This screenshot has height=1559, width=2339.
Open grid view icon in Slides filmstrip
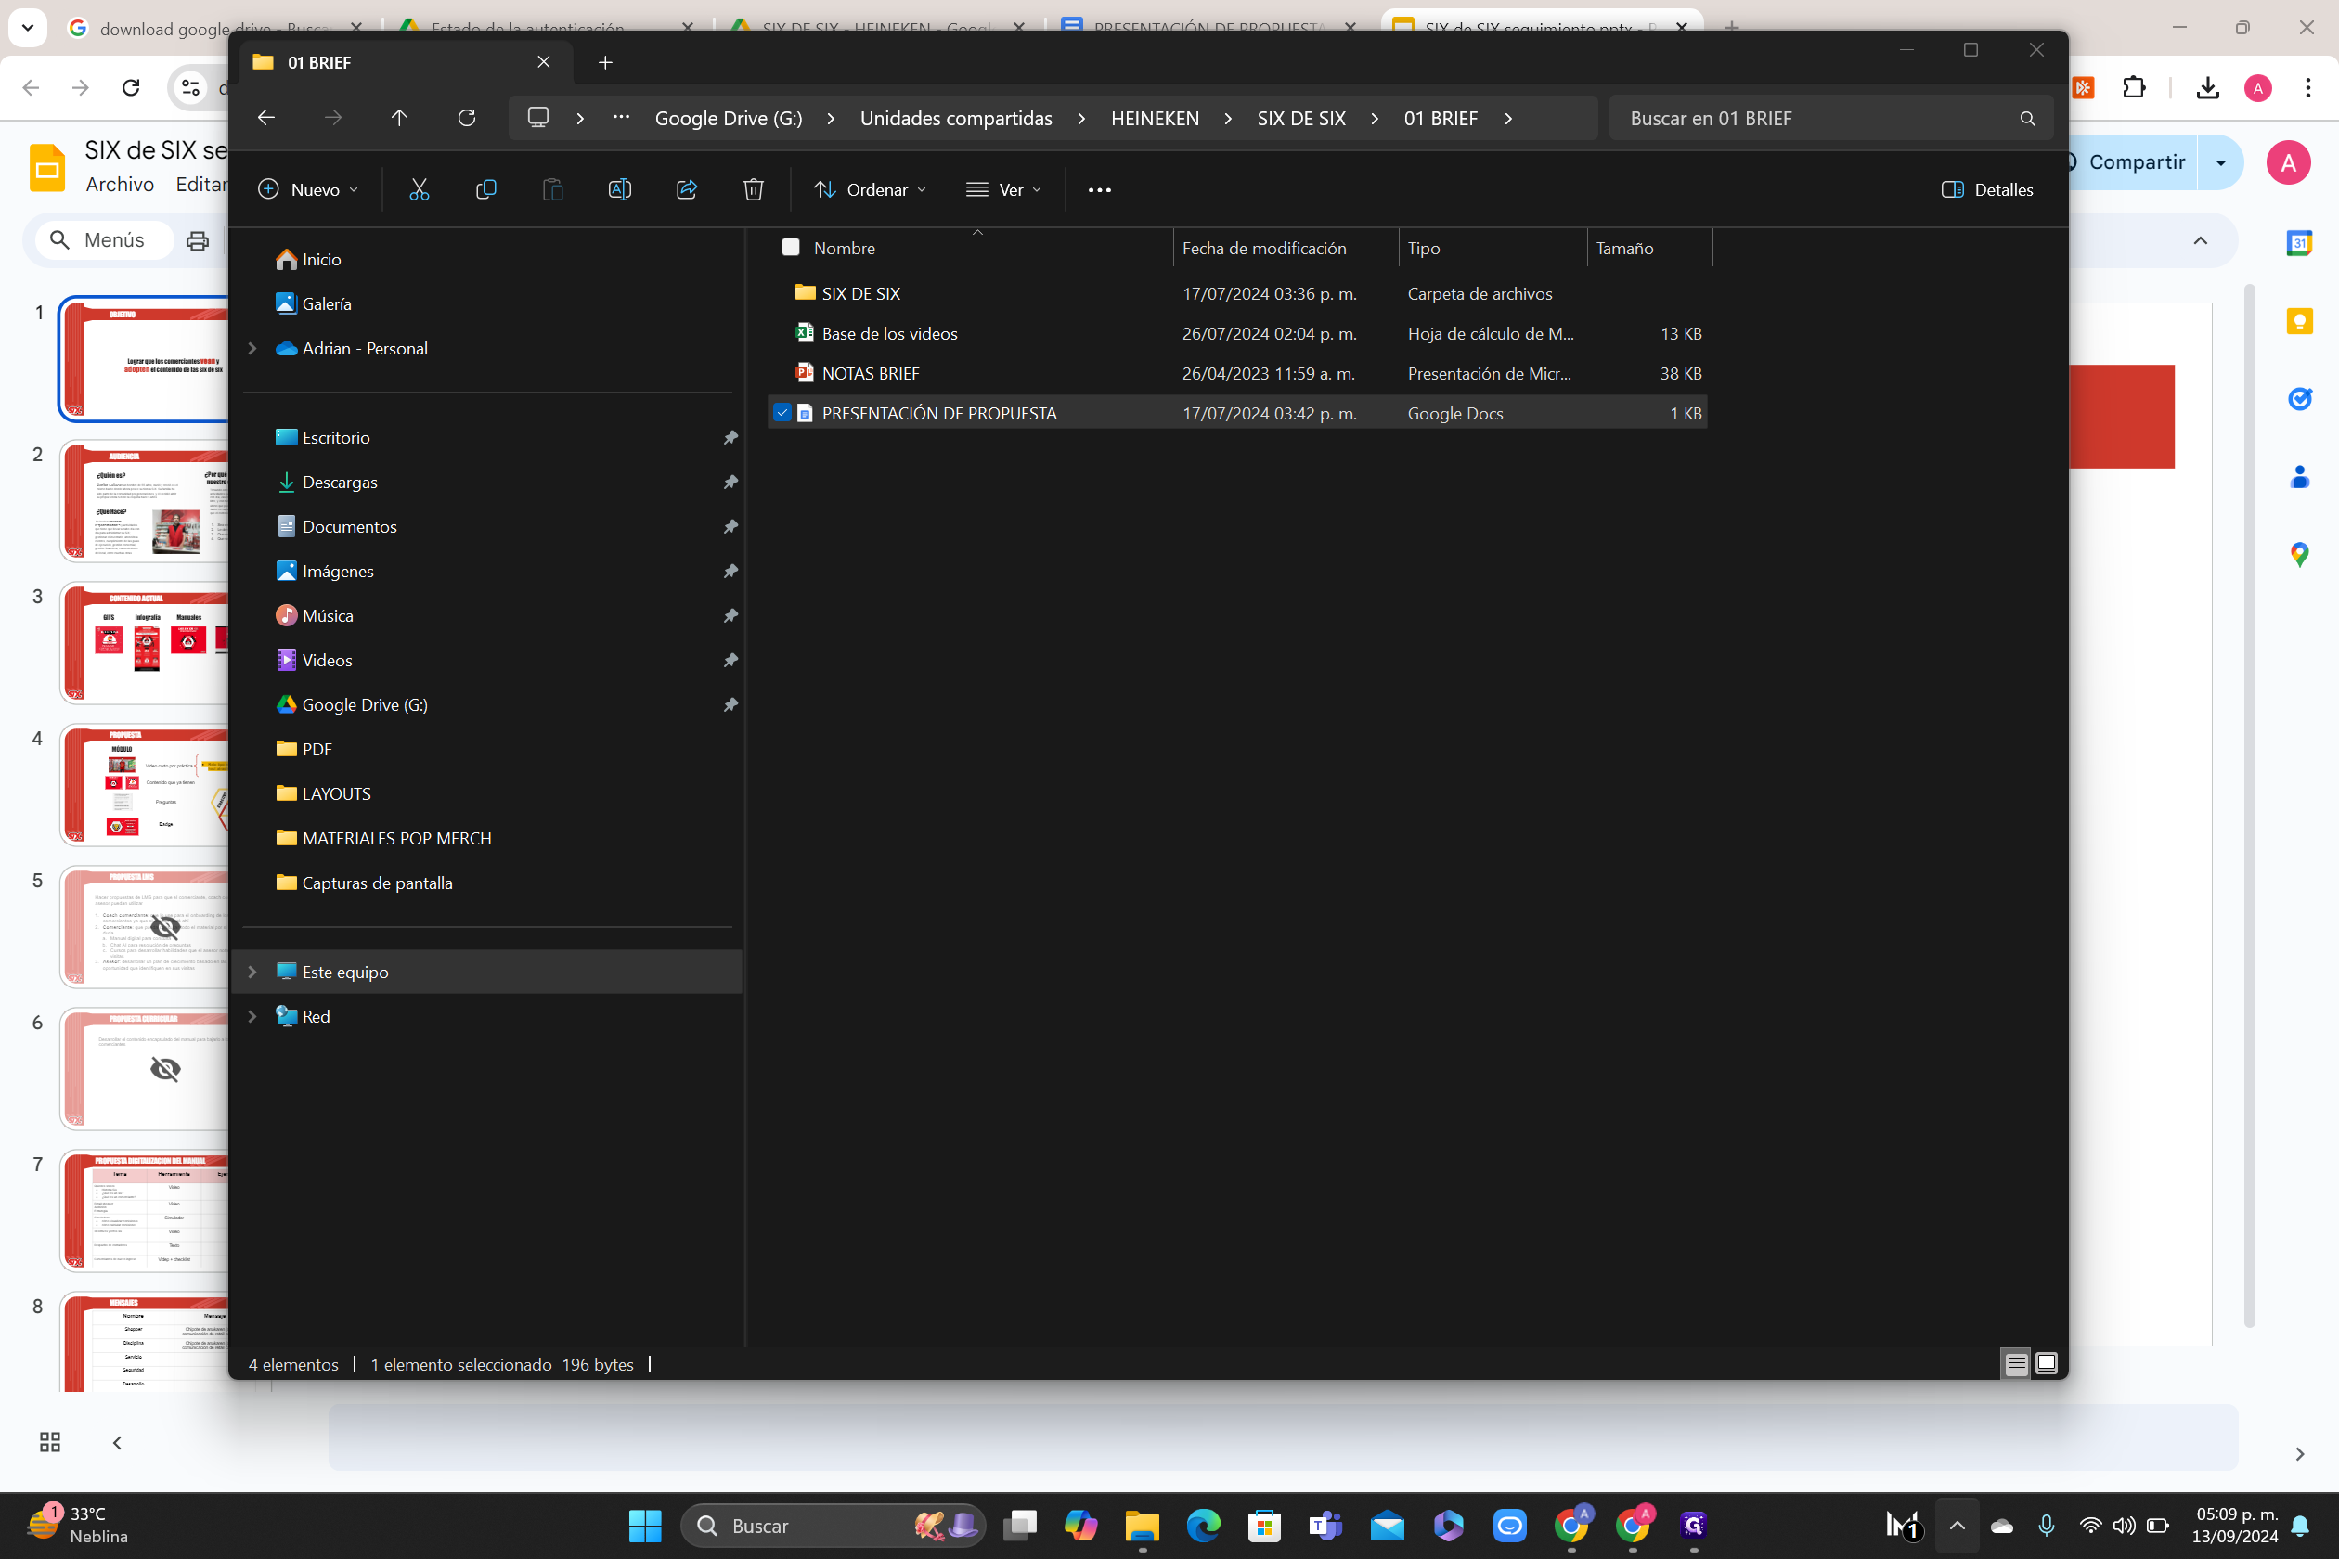coord(50,1442)
